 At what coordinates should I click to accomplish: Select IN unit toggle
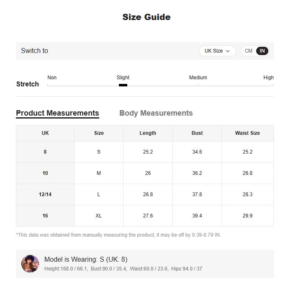pyautogui.click(x=262, y=51)
